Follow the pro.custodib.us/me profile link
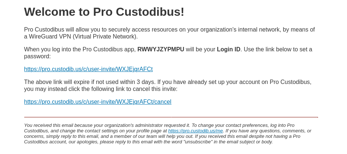 tap(195, 131)
